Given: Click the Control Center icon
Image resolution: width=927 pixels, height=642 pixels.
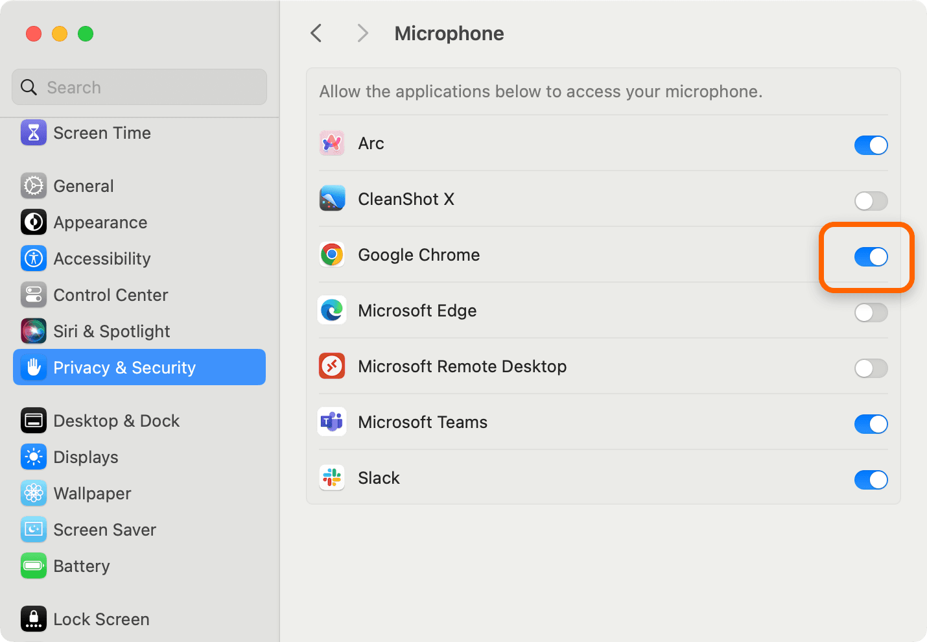Looking at the screenshot, I should [34, 295].
